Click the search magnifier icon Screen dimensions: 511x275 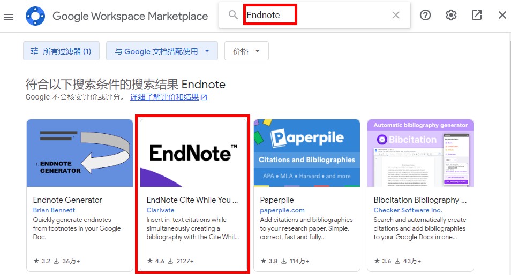point(233,15)
